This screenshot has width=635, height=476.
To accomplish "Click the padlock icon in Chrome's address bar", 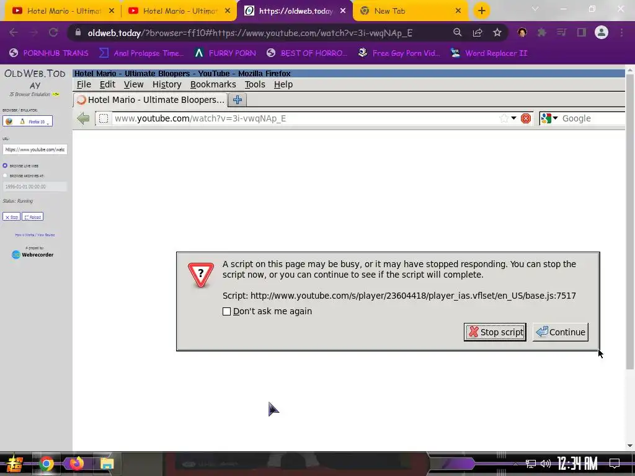I will click(78, 33).
